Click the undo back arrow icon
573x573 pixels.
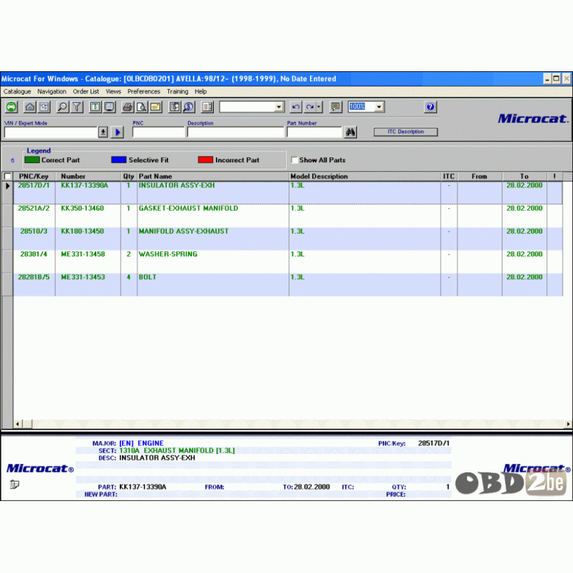(x=296, y=107)
